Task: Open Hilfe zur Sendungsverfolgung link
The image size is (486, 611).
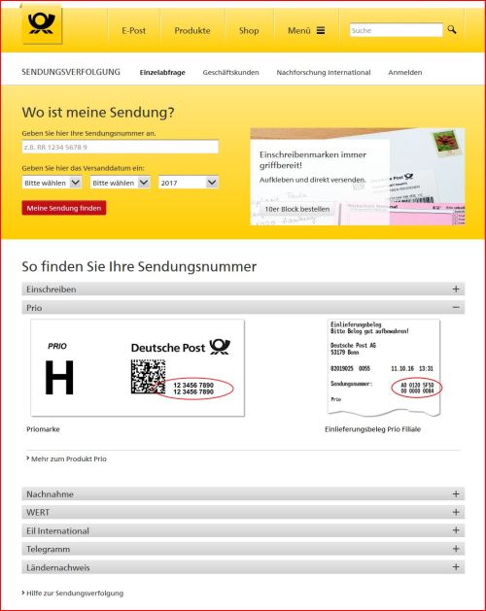Action: pyautogui.click(x=74, y=594)
